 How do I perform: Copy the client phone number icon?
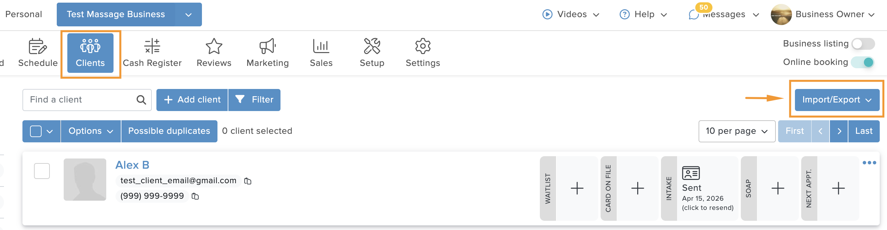[195, 196]
